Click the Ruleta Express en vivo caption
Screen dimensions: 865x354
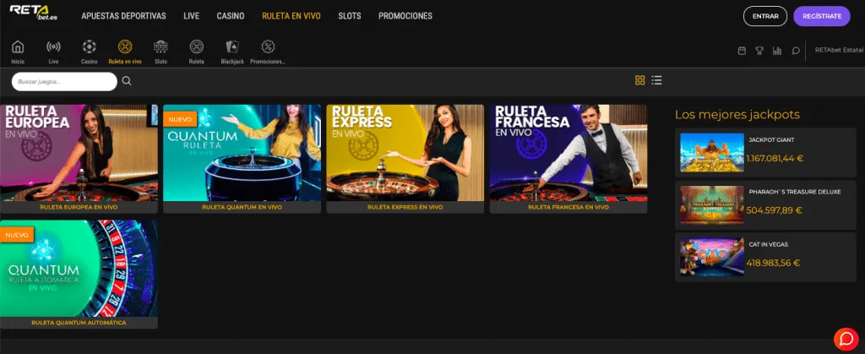tap(405, 207)
